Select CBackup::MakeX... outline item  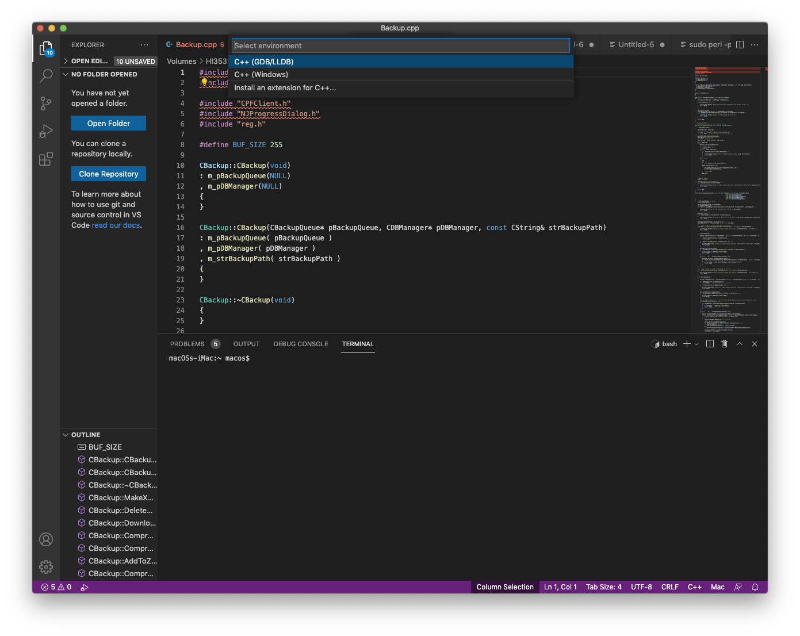pos(109,497)
